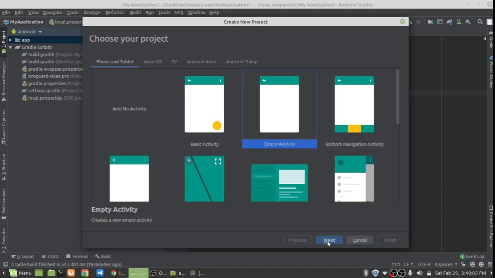The height and width of the screenshot is (278, 495).
Task: Click the Search Everywhere magnifier icon
Action: (480, 22)
